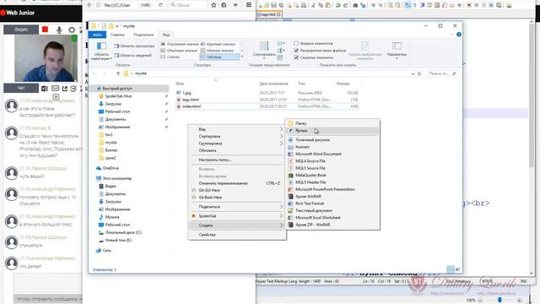Go up one folder level in Explorer
This screenshot has width=540, height=304.
tap(118, 73)
